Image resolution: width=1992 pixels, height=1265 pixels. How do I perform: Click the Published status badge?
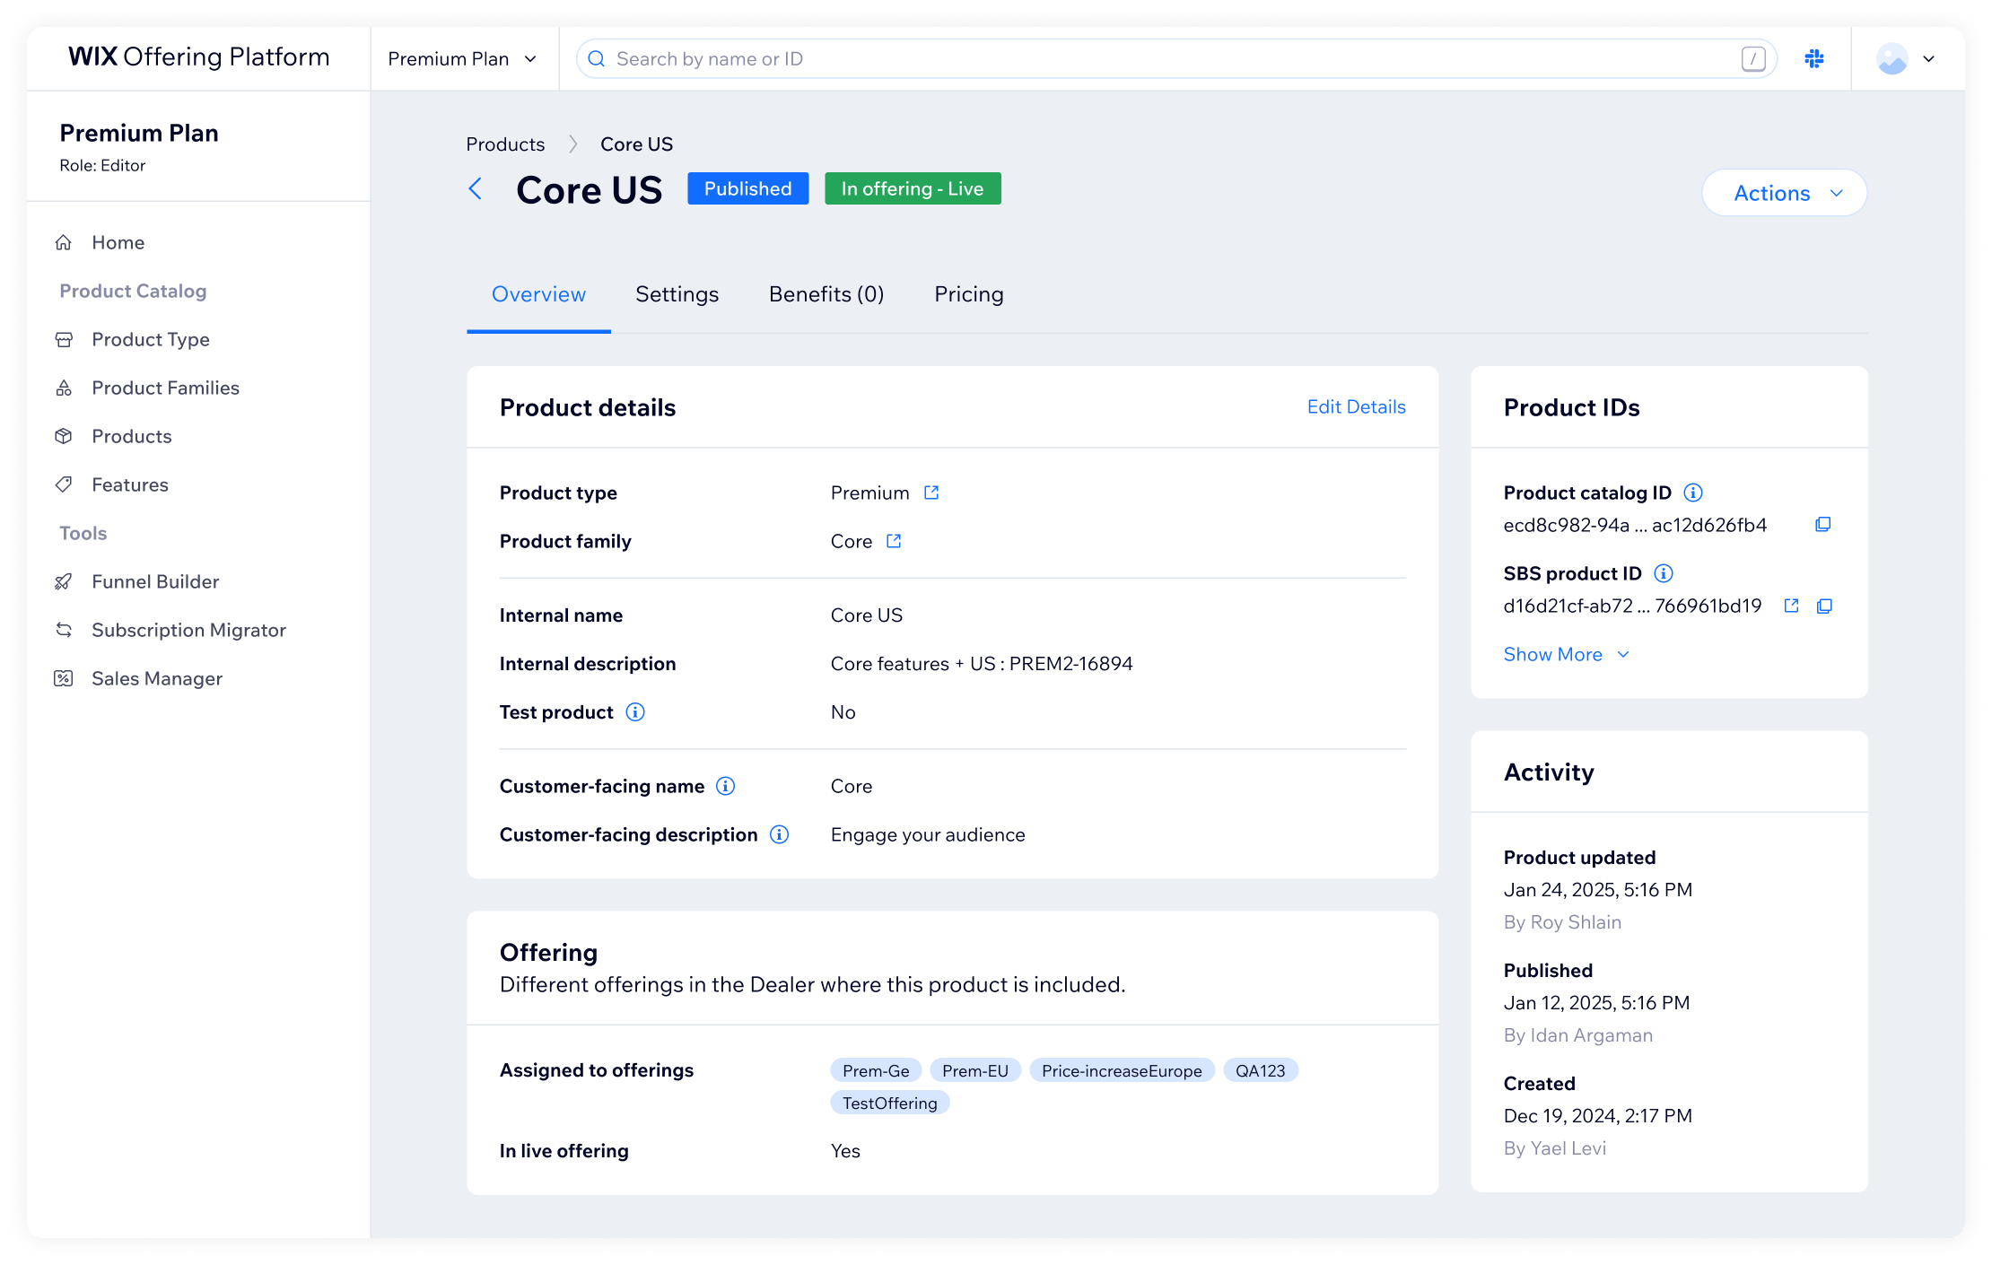[747, 188]
